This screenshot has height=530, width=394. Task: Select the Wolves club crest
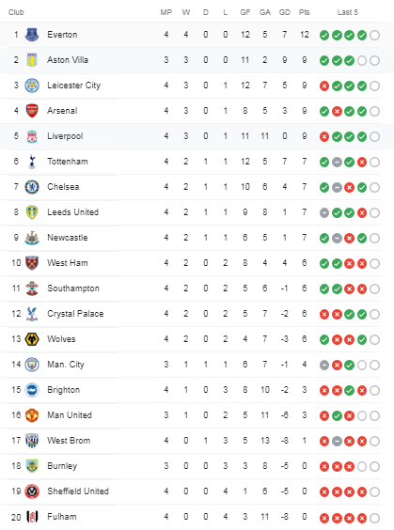pyautogui.click(x=32, y=339)
